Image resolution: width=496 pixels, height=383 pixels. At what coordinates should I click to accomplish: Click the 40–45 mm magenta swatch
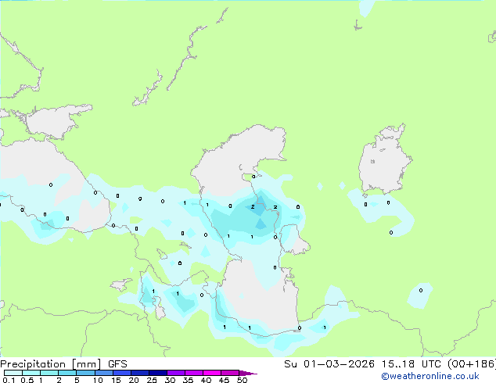coord(212,373)
